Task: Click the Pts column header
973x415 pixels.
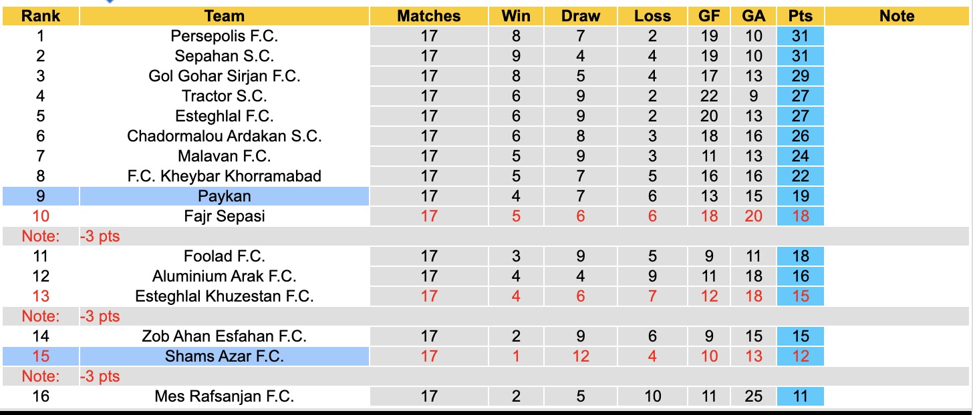Action: point(800,16)
